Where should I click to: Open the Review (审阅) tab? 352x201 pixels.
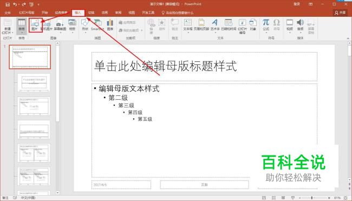coord(118,13)
